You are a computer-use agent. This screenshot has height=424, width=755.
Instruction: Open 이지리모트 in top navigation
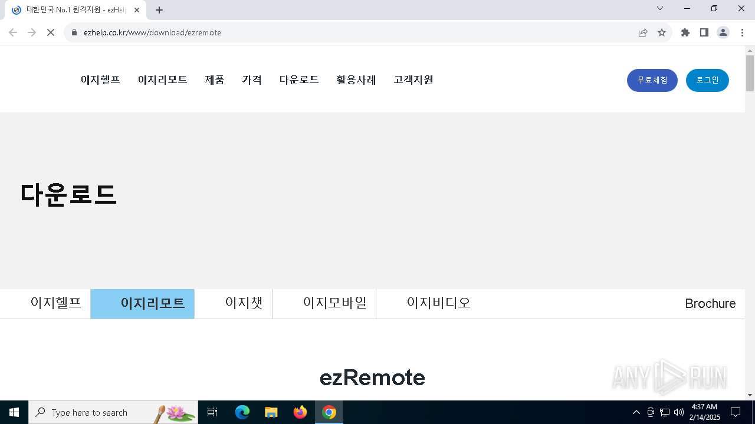click(x=163, y=80)
